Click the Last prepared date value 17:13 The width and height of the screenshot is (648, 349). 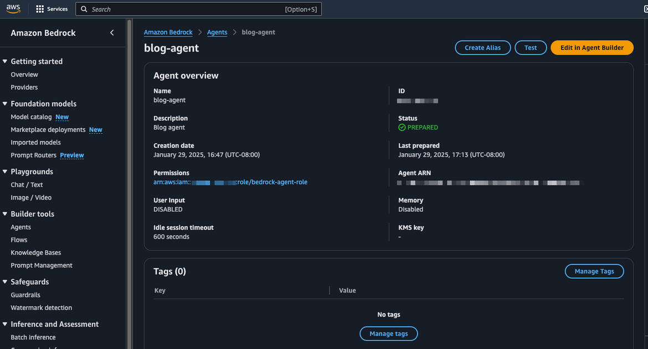tap(451, 155)
